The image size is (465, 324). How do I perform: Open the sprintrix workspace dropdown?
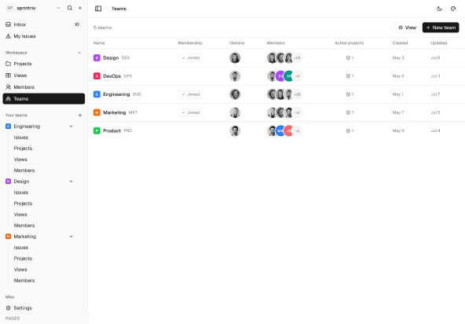point(33,8)
